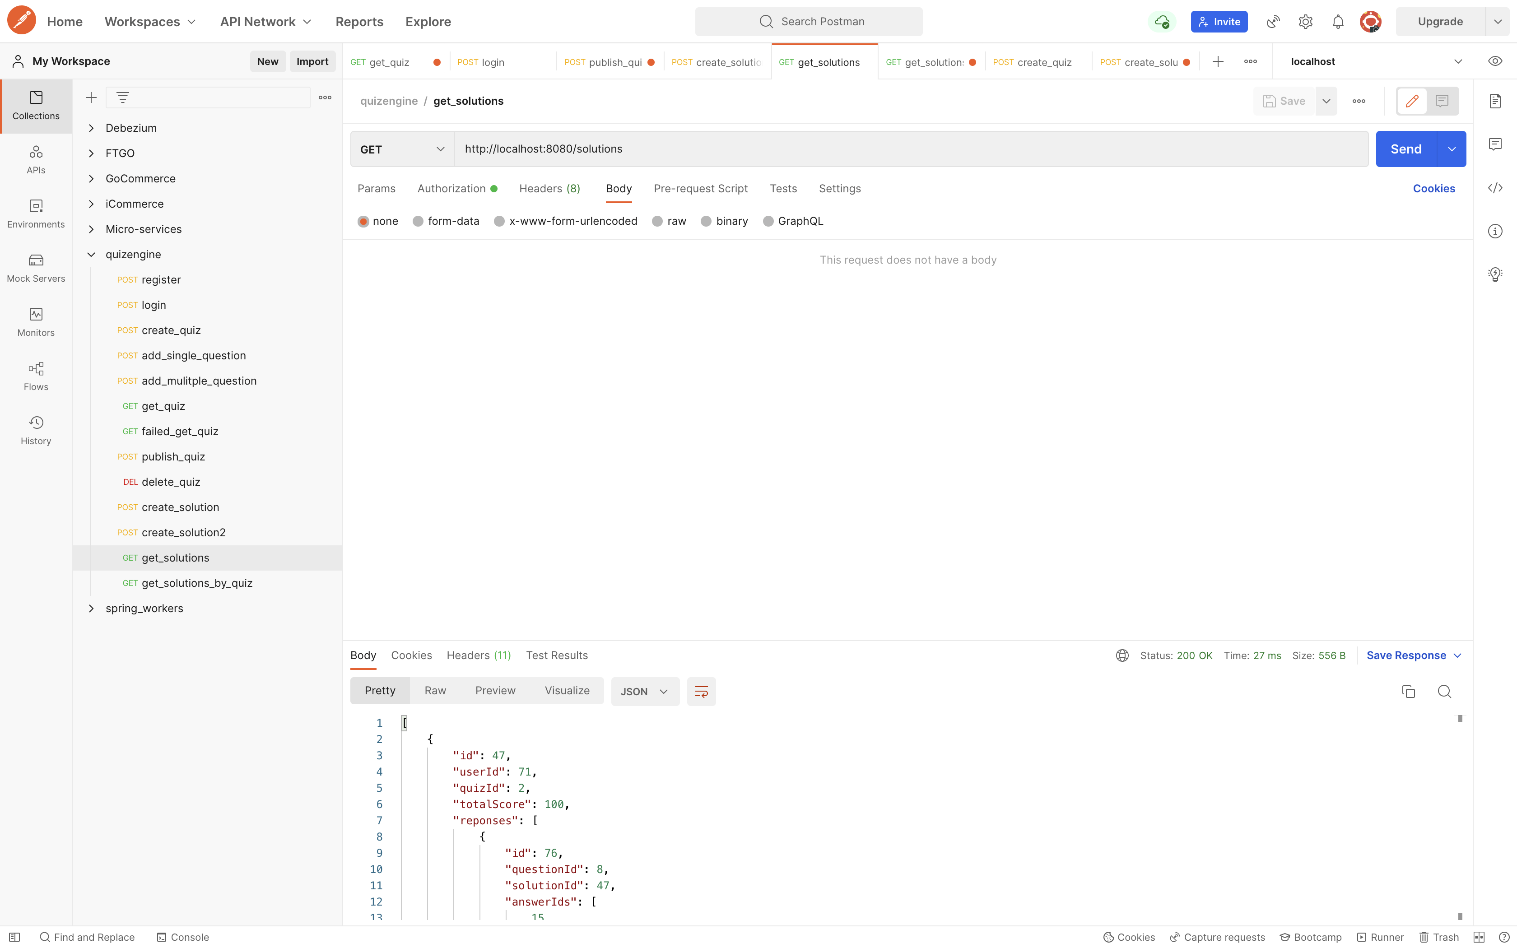Image resolution: width=1517 pixels, height=948 pixels.
Task: Click the cloud sync status icon
Action: point(1162,21)
